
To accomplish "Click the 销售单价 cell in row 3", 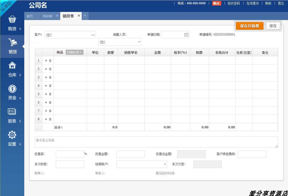I will (131, 77).
